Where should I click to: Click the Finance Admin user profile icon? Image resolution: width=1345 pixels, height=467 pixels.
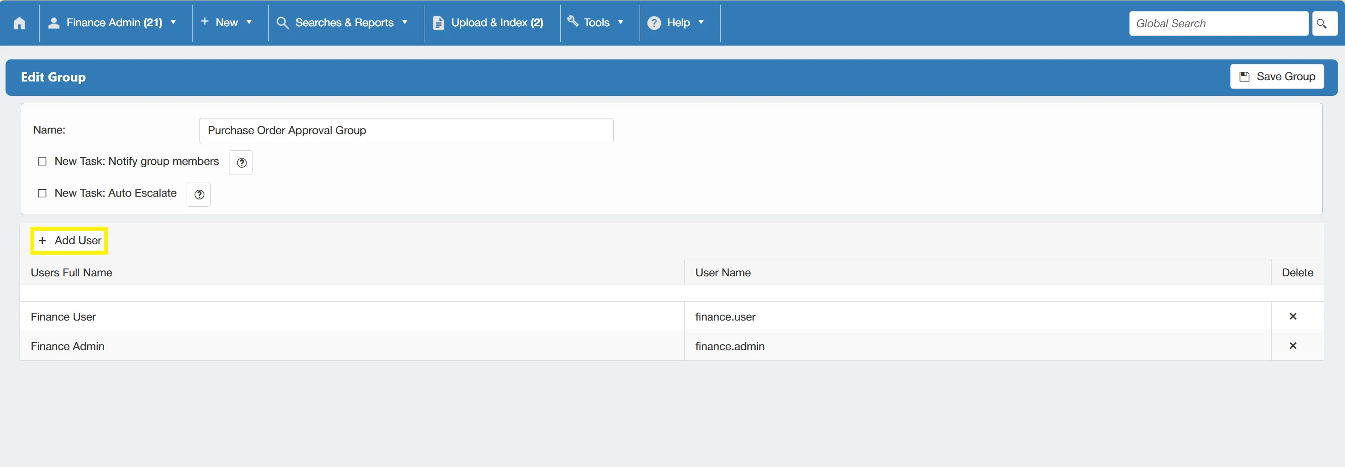click(x=53, y=23)
